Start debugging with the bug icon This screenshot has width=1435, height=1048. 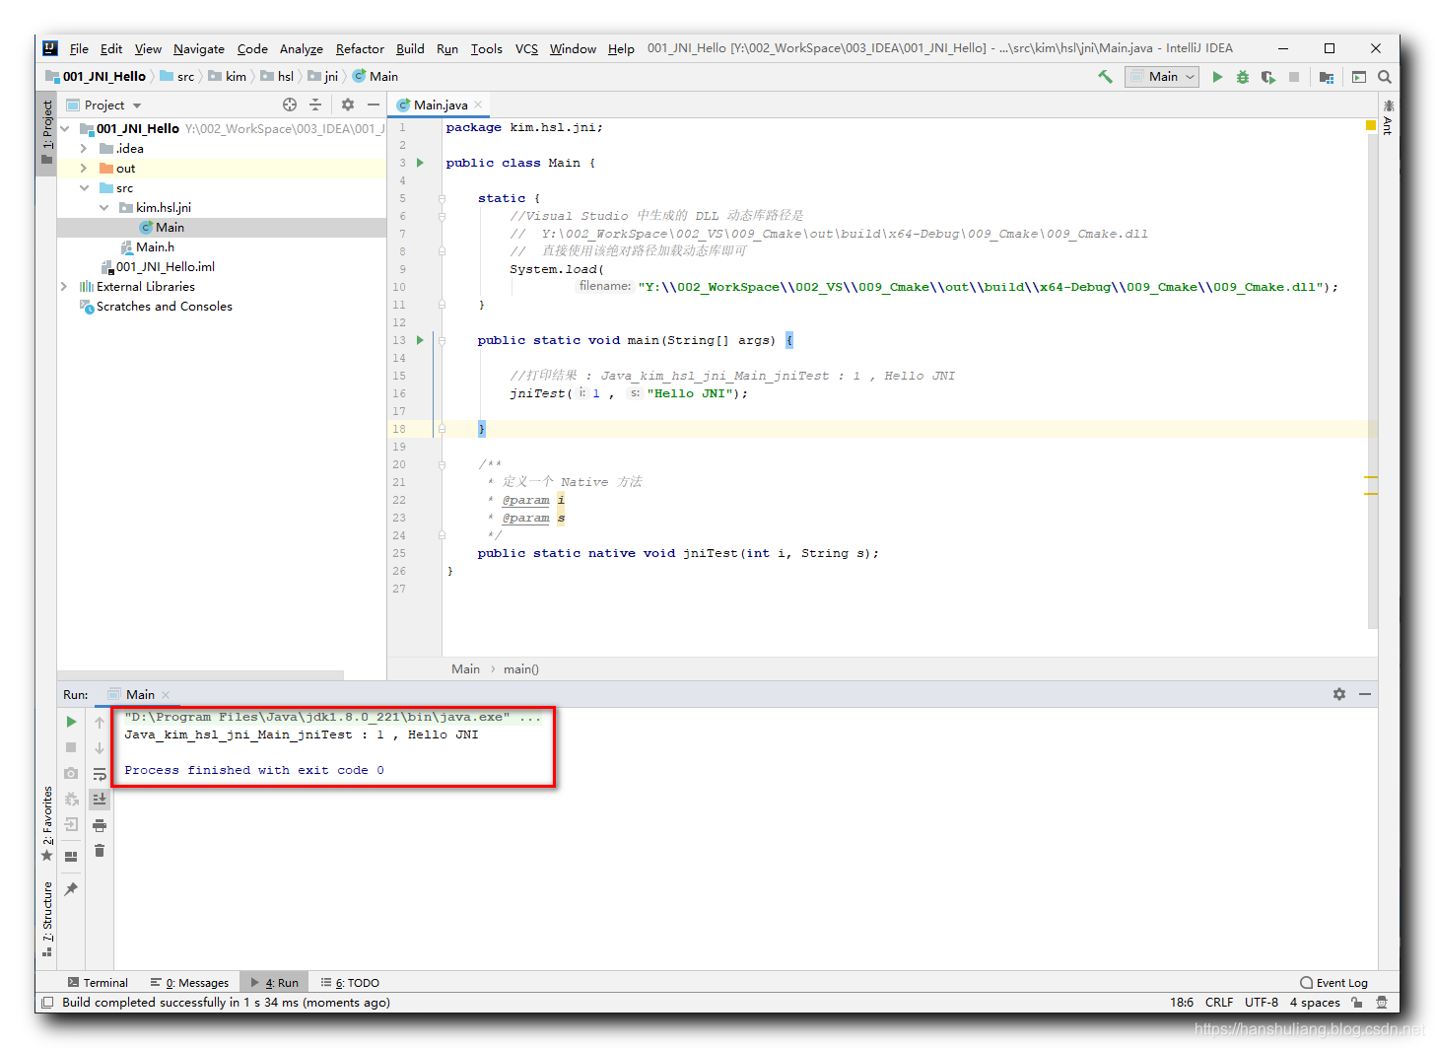coord(1243,77)
